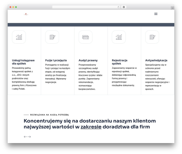This screenshot has height=154, width=182.
Task: Click paragraph starting 'Zapewniamy wsparcie w rejestracji'
Action: [124, 77]
